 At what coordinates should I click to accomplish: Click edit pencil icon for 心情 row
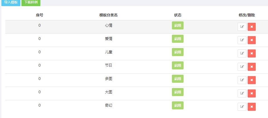pos(242,27)
